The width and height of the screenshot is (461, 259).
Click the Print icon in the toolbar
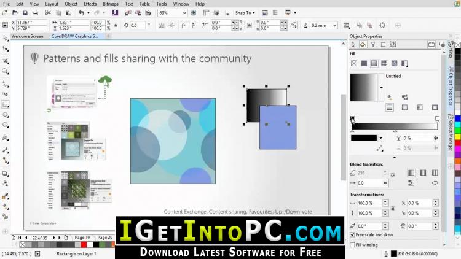(x=36, y=13)
